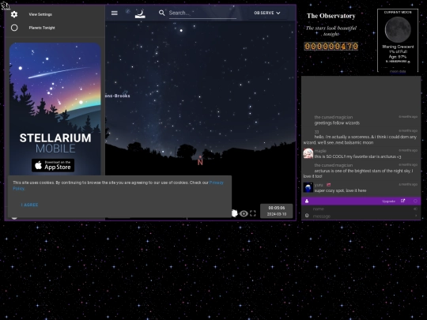The width and height of the screenshot is (427, 320).
Task: Open chat popout edit icon
Action: tap(402, 201)
